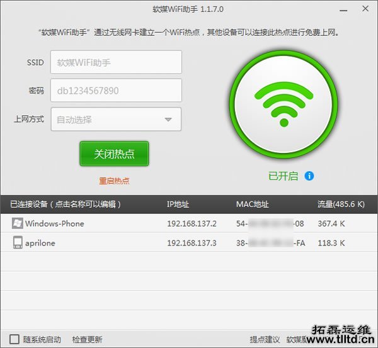Click the 重启热点 link
This screenshot has width=378, height=348.
[x=114, y=181]
